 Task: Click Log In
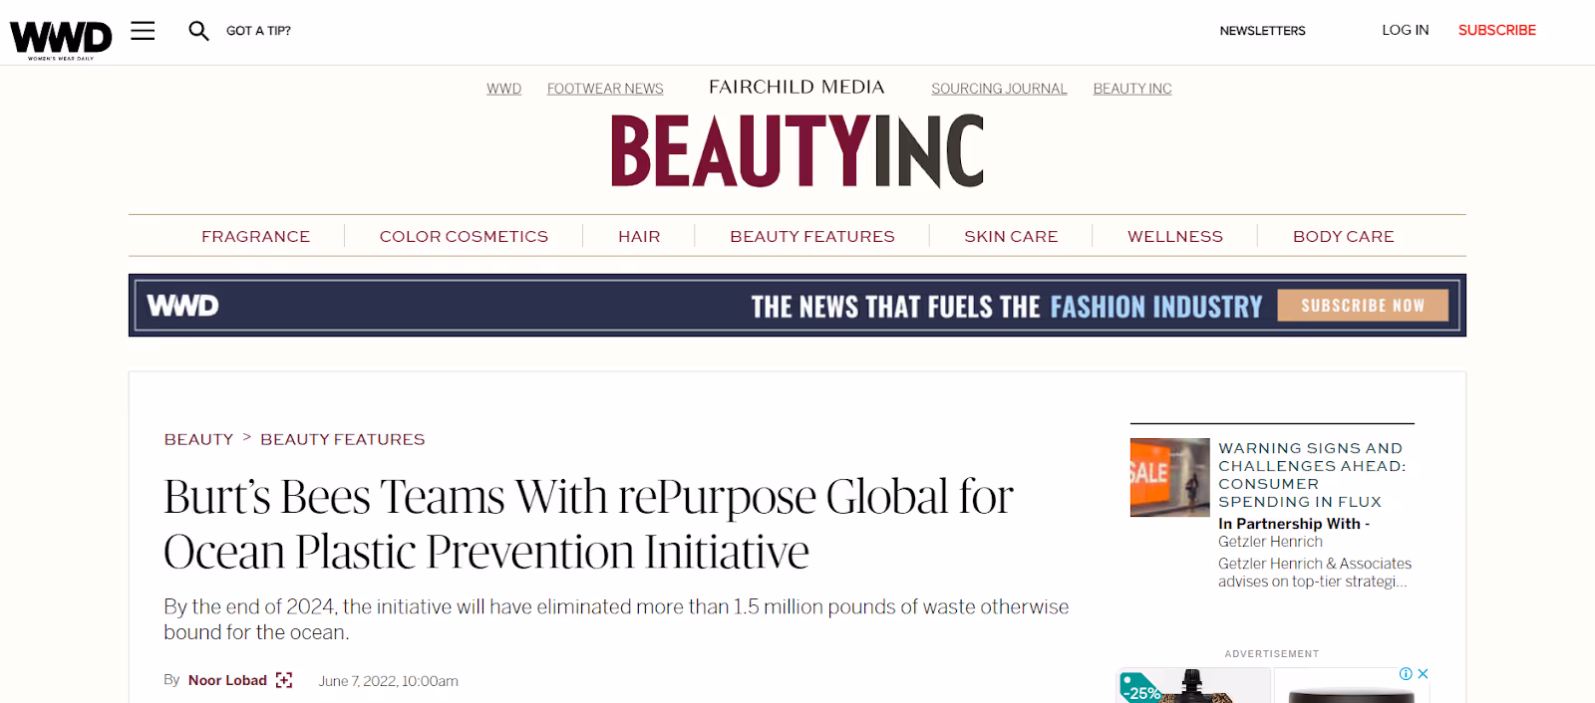click(x=1406, y=30)
